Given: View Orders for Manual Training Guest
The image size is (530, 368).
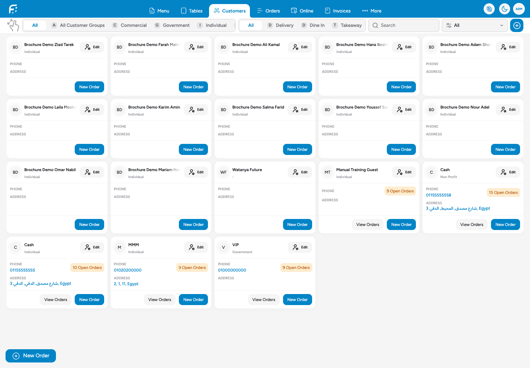Looking at the screenshot, I should 368,224.
